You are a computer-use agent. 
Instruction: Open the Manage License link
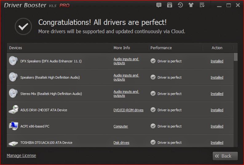click(21, 155)
